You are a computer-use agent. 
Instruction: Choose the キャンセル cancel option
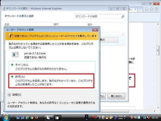(x=52, y=67)
